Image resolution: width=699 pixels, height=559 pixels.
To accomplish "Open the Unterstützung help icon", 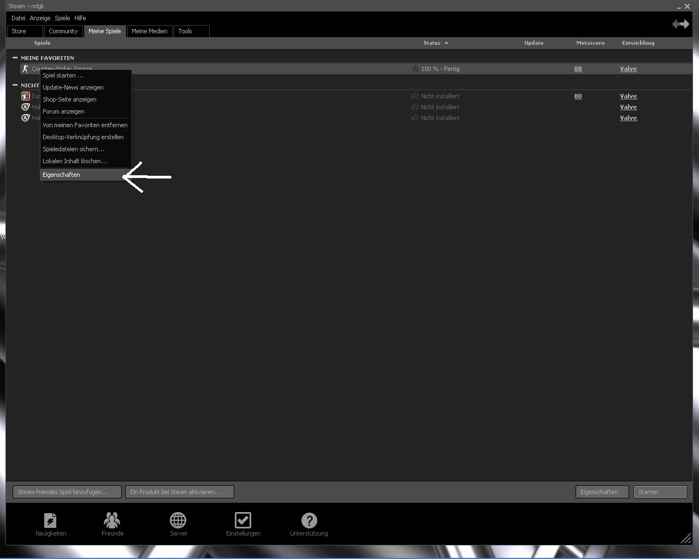I will click(309, 521).
